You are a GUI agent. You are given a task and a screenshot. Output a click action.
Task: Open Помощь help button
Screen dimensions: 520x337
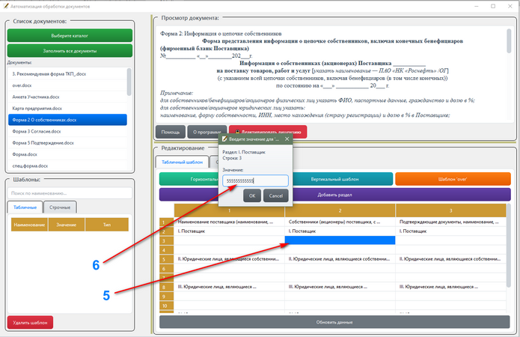[171, 132]
